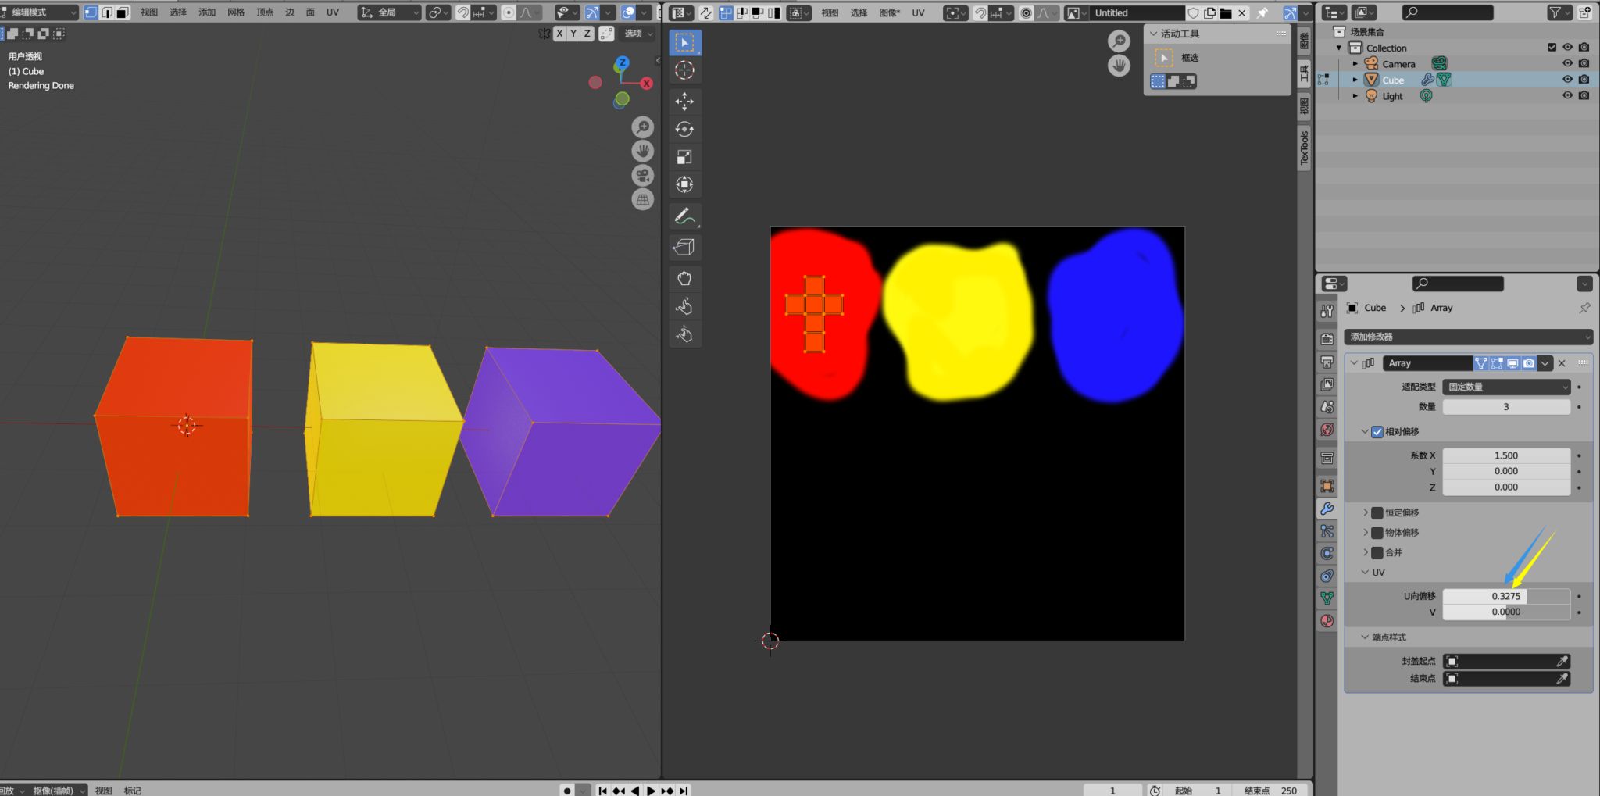Viewport: 1600px width, 796px height.
Task: Hide the Camera object with eye icon
Action: point(1567,63)
